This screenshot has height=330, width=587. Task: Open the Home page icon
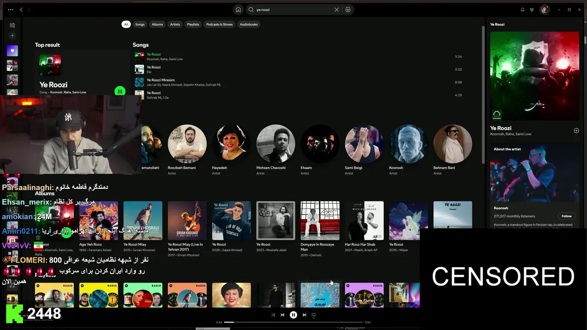click(238, 10)
